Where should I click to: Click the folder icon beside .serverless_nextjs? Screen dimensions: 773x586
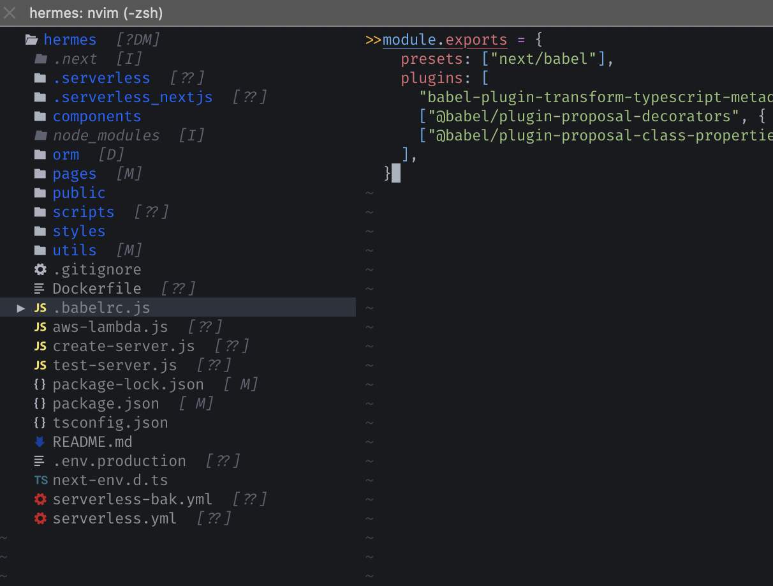tap(40, 97)
